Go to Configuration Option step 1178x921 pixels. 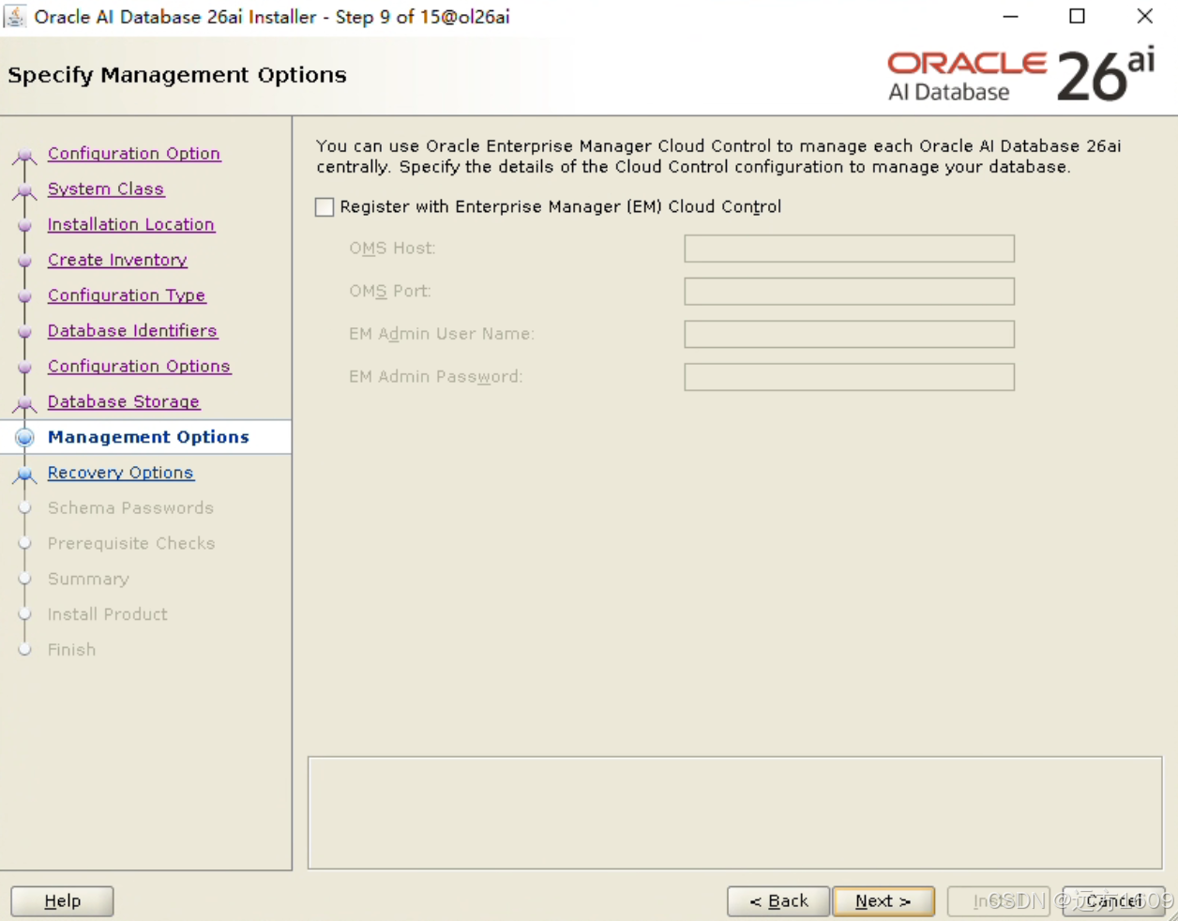pyautogui.click(x=134, y=154)
